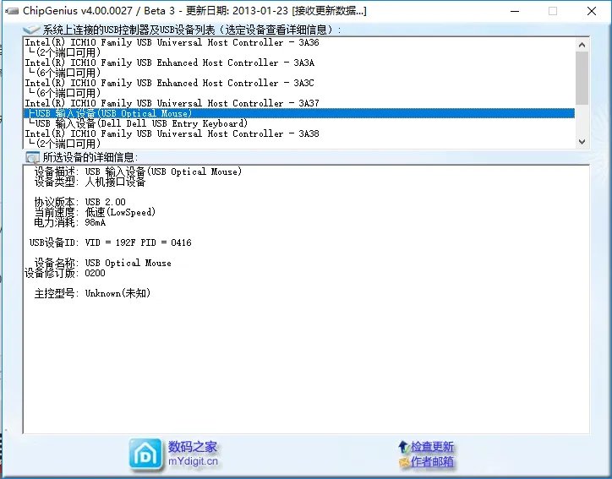Open the 检查更新 link
Viewport: 612px width, 479px height.
pos(432,446)
